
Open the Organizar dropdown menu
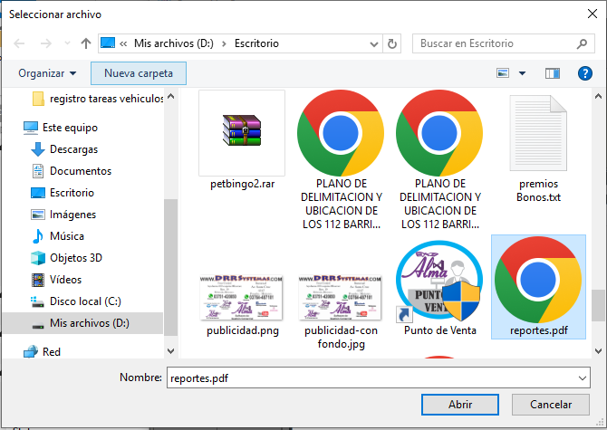47,73
